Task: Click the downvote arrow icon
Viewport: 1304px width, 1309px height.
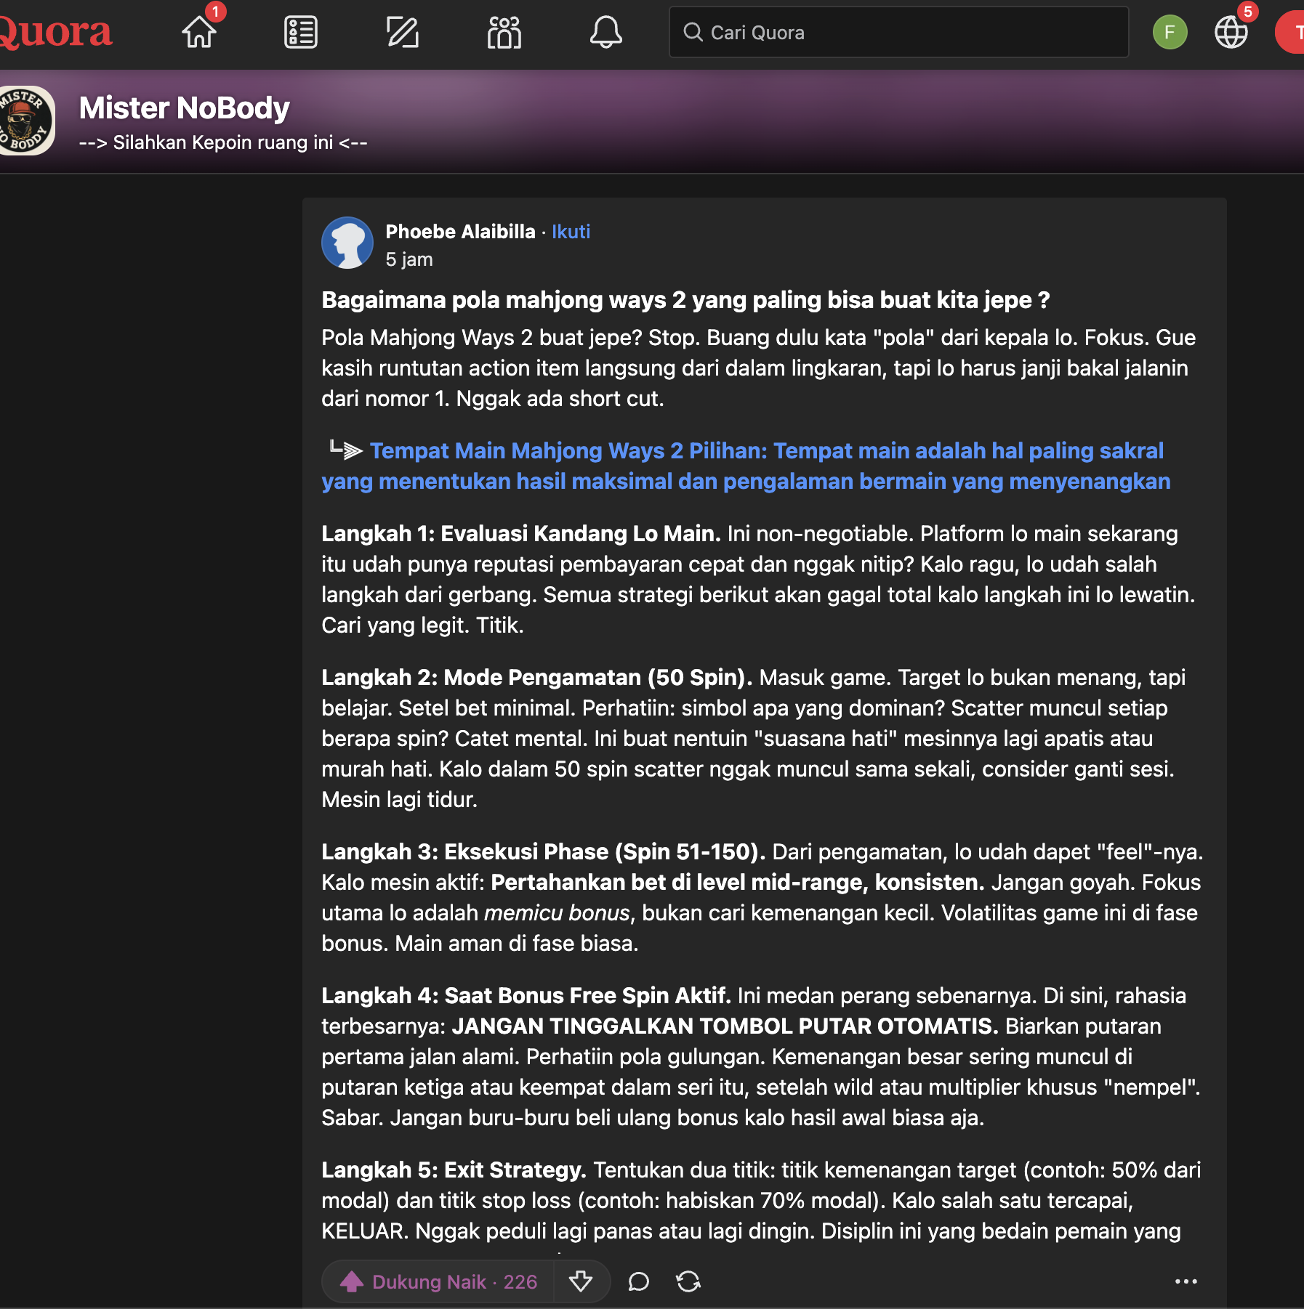Action: click(x=580, y=1281)
